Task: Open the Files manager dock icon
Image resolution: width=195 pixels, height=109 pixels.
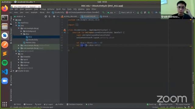Action: 5,26
